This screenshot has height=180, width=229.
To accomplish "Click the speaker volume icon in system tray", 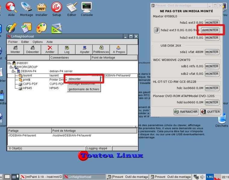I will pos(202,177).
